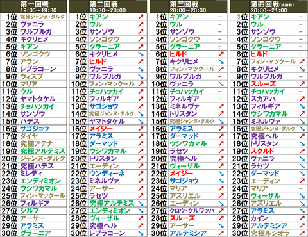Click ヴィーザル at 21位 in 第三回戦
Image resolution: width=308 pixels, height=237 pixels.
tap(184, 166)
